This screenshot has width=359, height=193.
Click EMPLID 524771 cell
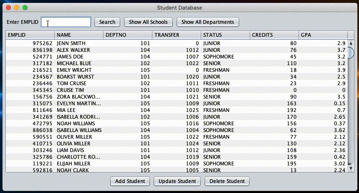tap(30, 57)
